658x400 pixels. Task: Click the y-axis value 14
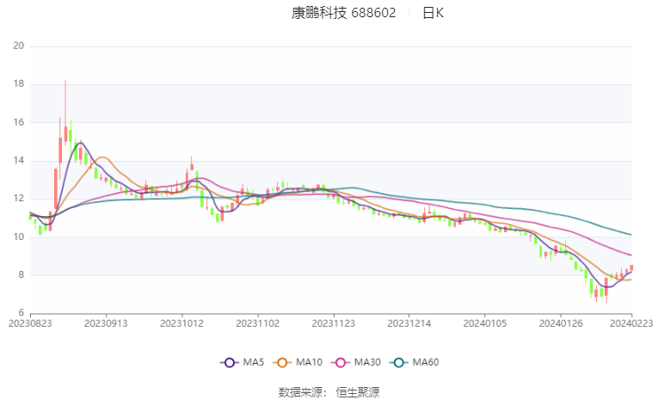tap(18, 160)
